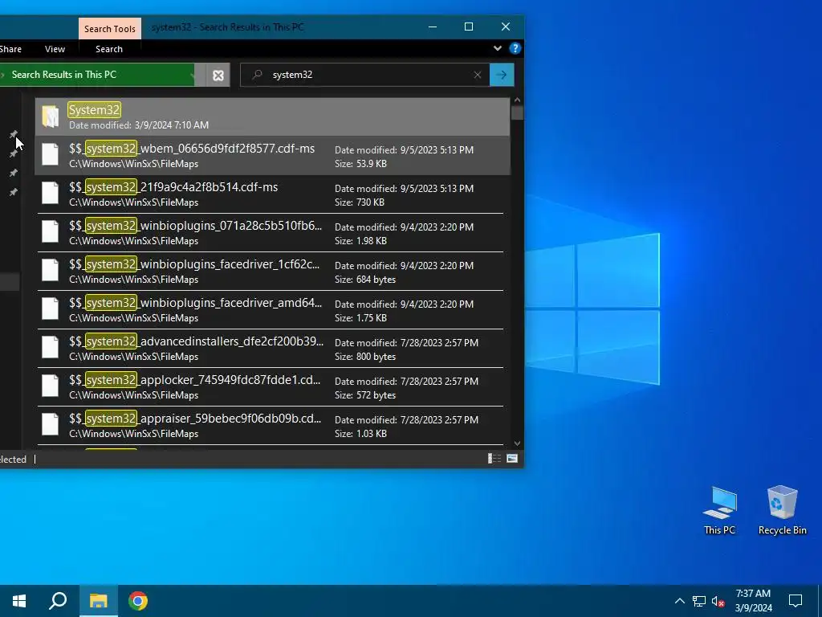The image size is (822, 617).
Task: Open muted volume tray icon
Action: (x=718, y=601)
